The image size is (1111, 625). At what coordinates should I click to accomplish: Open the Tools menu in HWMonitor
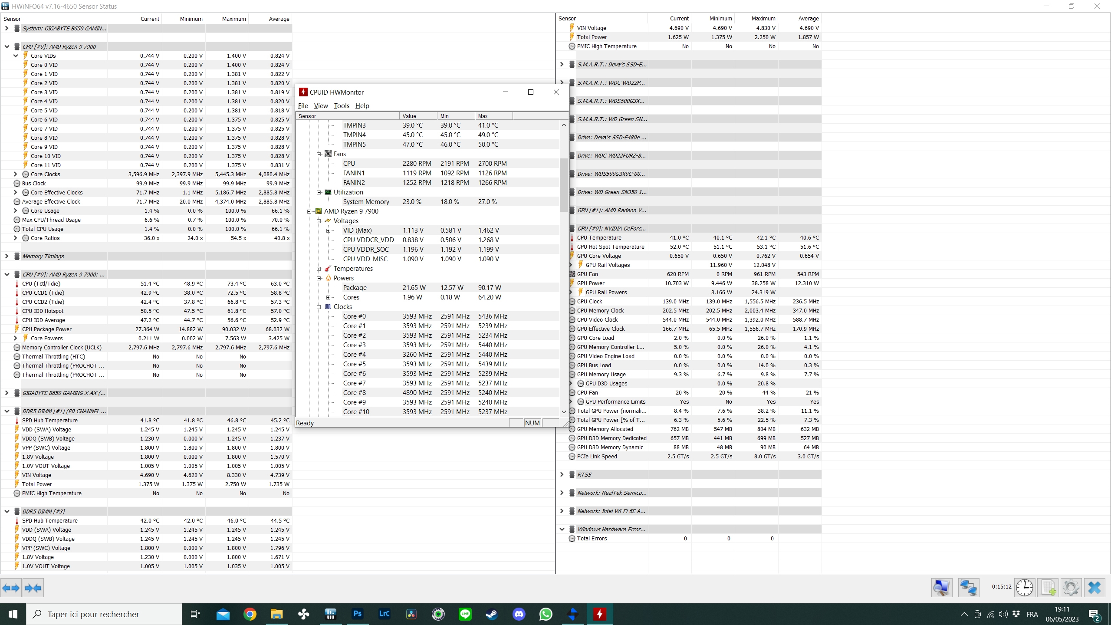point(341,105)
